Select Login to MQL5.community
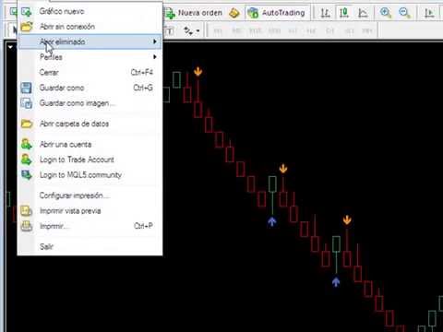This screenshot has height=332, width=443. coord(90,175)
